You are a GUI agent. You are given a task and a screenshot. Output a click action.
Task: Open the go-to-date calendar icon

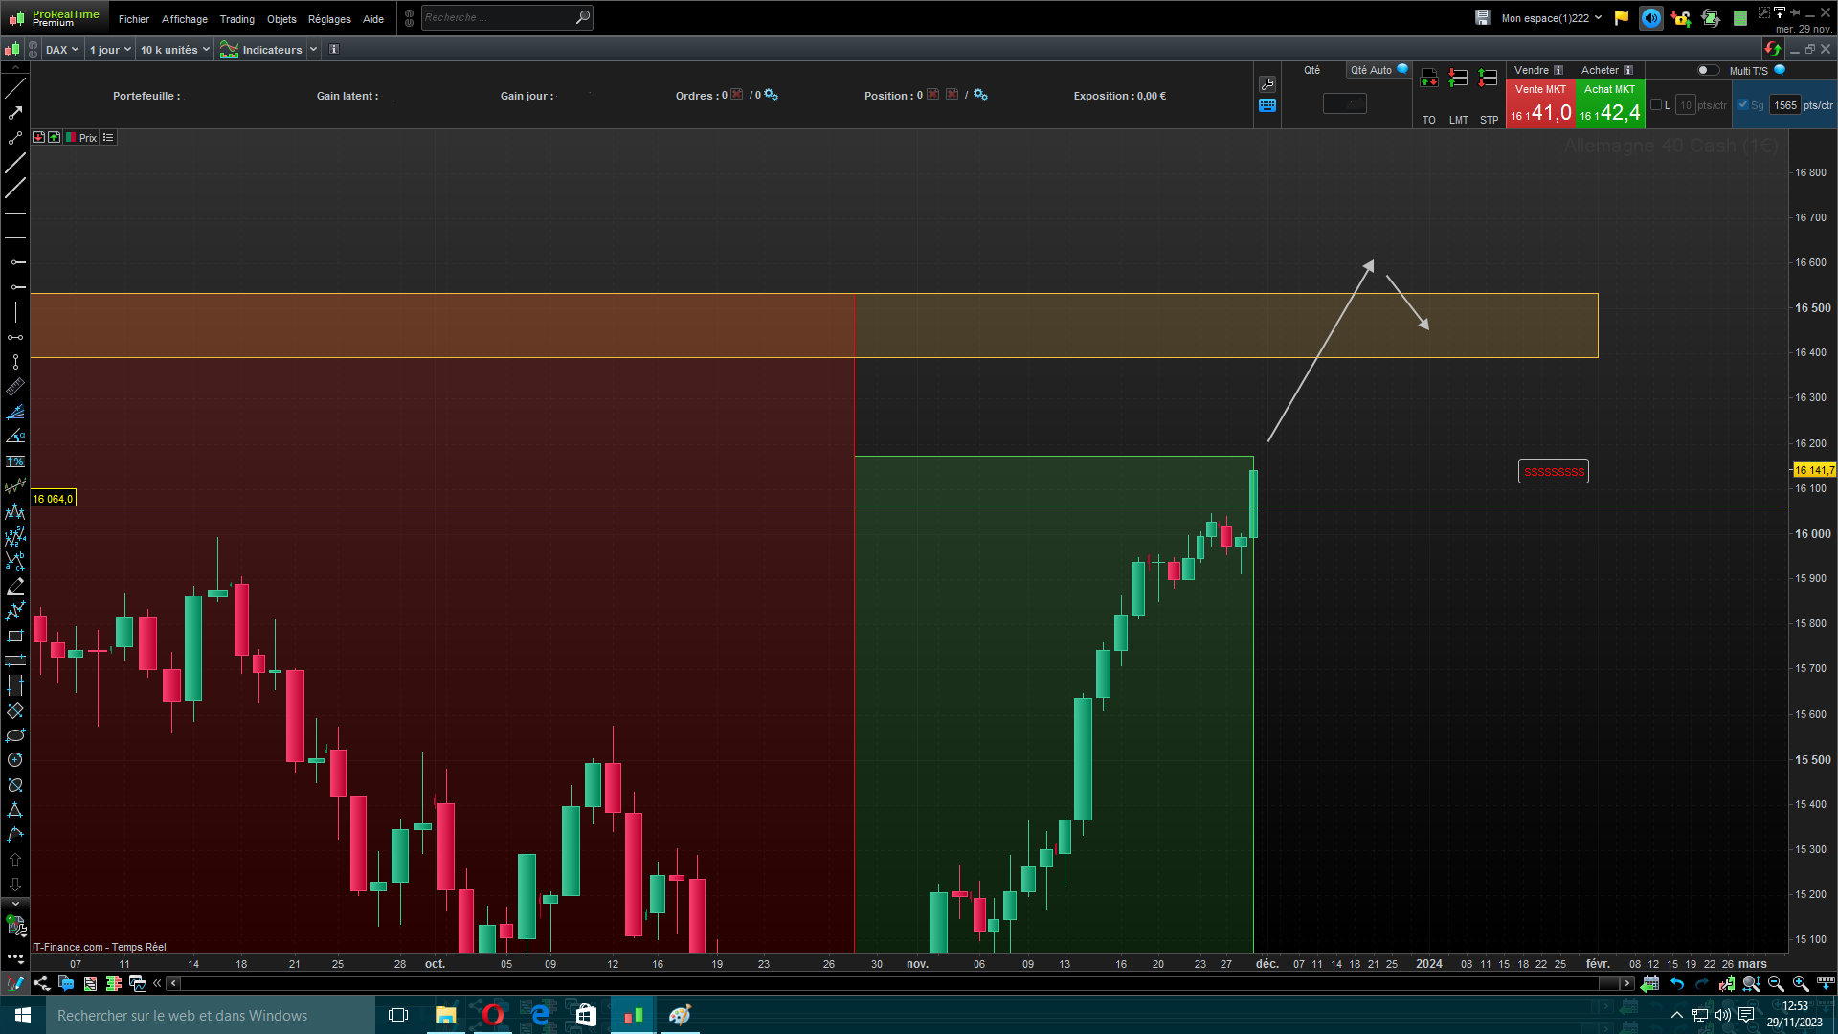coord(1649,983)
